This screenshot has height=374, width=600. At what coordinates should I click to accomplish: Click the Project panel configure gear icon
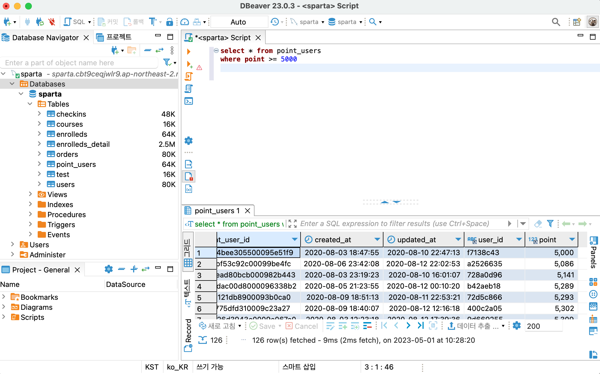click(x=109, y=269)
